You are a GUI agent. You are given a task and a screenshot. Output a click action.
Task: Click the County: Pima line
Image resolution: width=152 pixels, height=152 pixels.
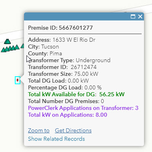tap(45, 53)
